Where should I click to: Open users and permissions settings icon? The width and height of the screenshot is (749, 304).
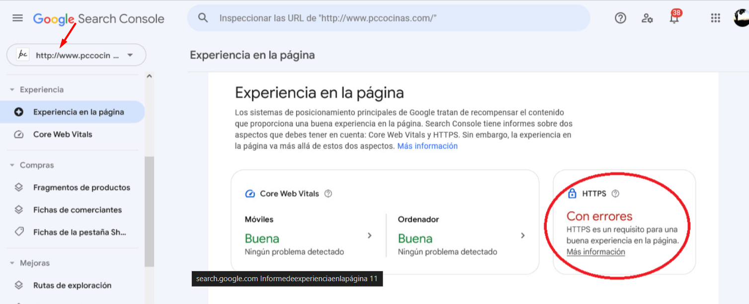click(x=647, y=18)
